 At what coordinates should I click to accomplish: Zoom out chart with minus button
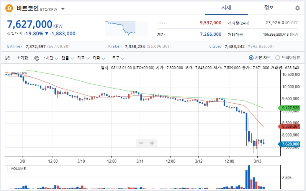(141, 143)
